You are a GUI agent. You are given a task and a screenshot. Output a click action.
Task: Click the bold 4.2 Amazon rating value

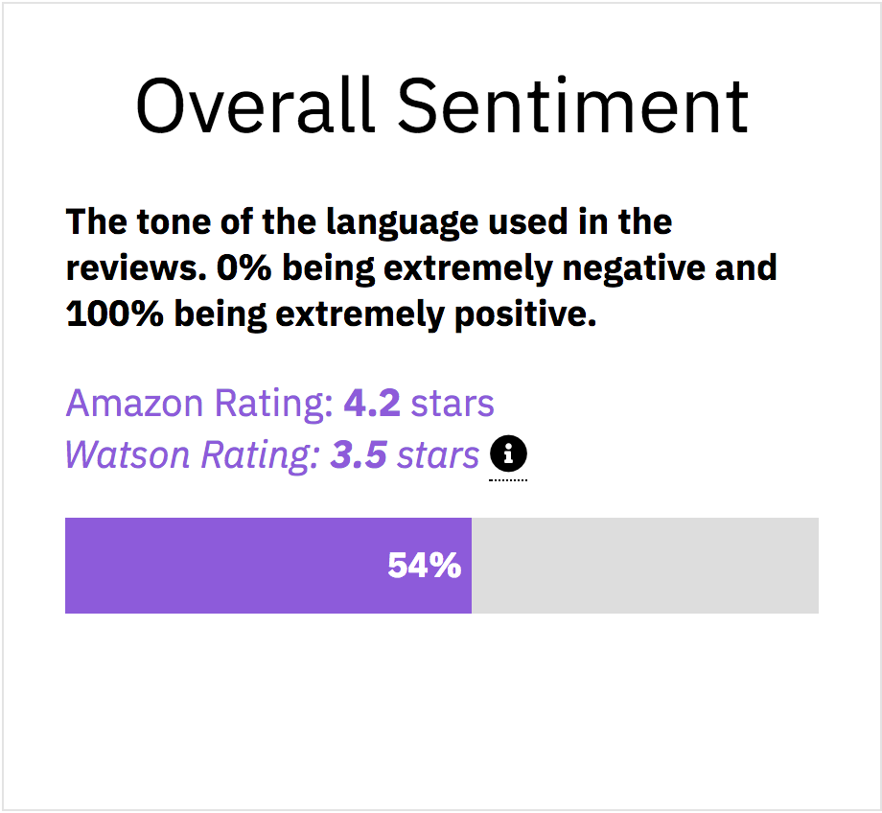[x=371, y=404]
